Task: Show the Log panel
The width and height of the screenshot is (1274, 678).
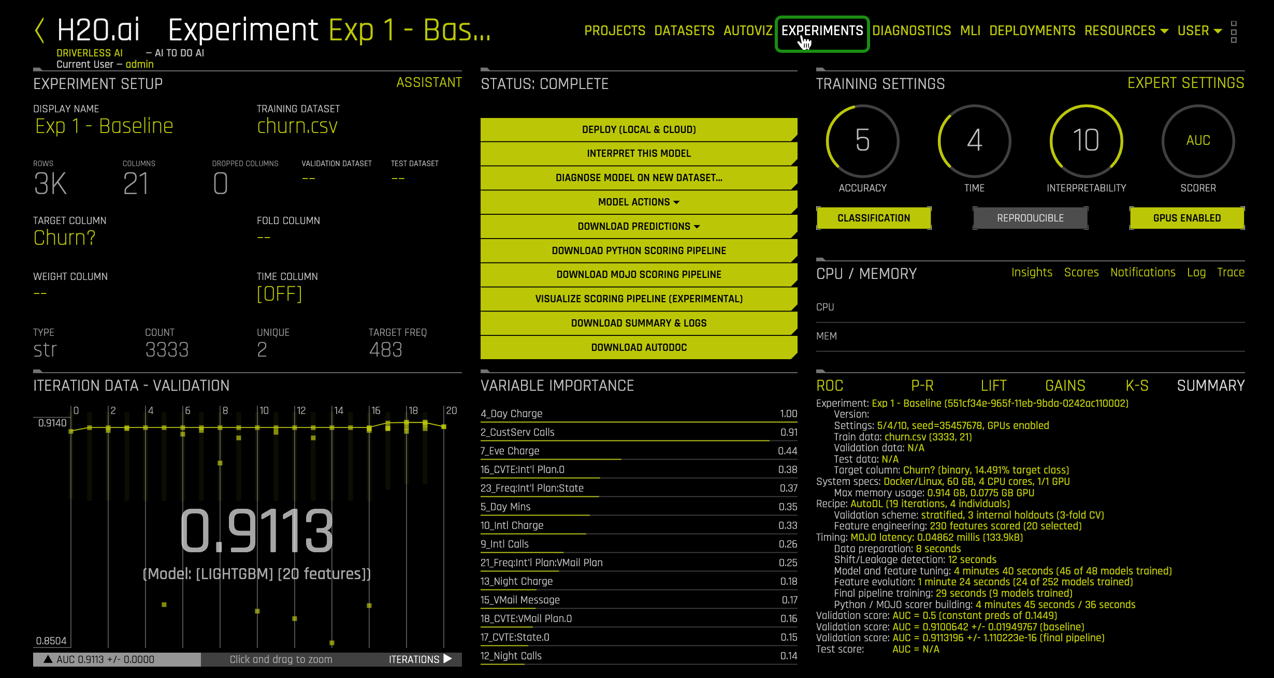Action: [x=1196, y=272]
